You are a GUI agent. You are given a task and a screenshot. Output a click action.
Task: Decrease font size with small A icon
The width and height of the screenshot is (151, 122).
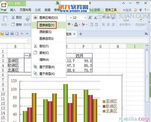pyautogui.click(x=95, y=18)
